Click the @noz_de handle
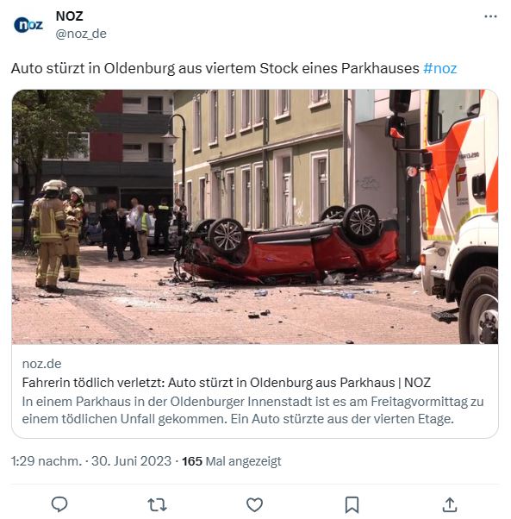The width and height of the screenshot is (511, 519). 81,34
